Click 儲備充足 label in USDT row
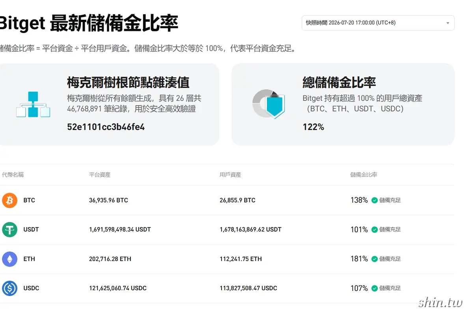Screen dimensions: 473x315 [390, 230]
